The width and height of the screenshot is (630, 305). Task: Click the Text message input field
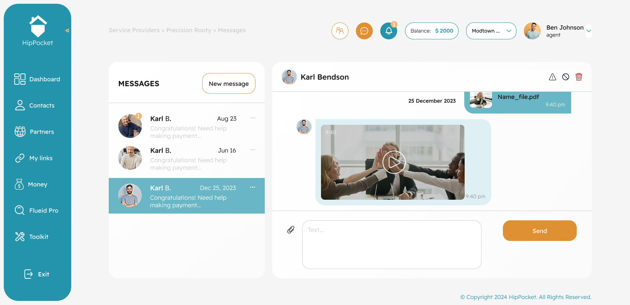(x=392, y=245)
